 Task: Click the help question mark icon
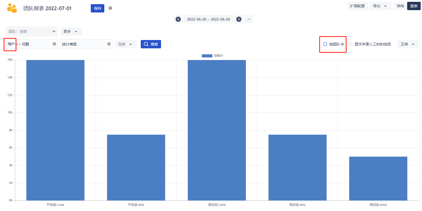110,8
